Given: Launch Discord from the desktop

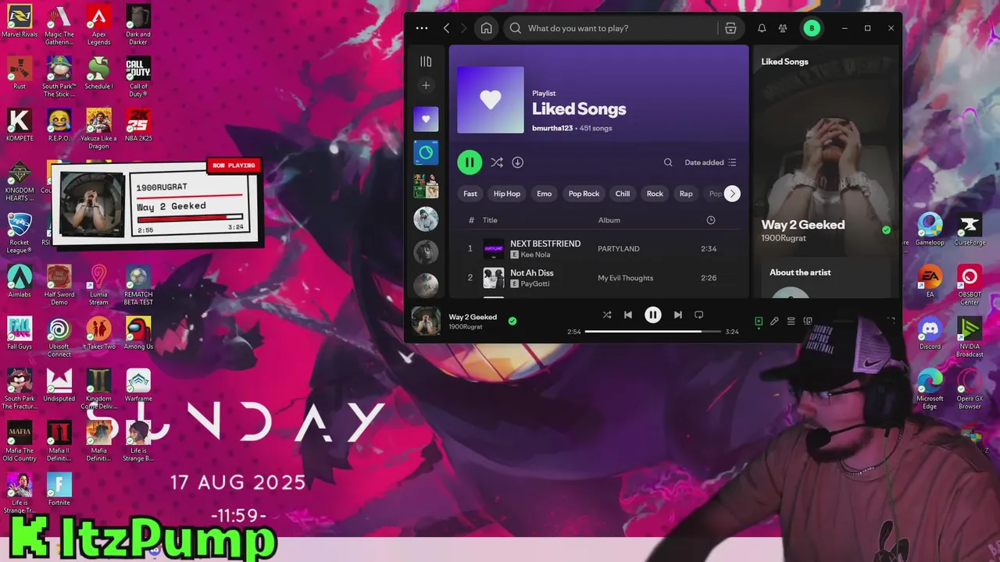Looking at the screenshot, I should [x=930, y=333].
